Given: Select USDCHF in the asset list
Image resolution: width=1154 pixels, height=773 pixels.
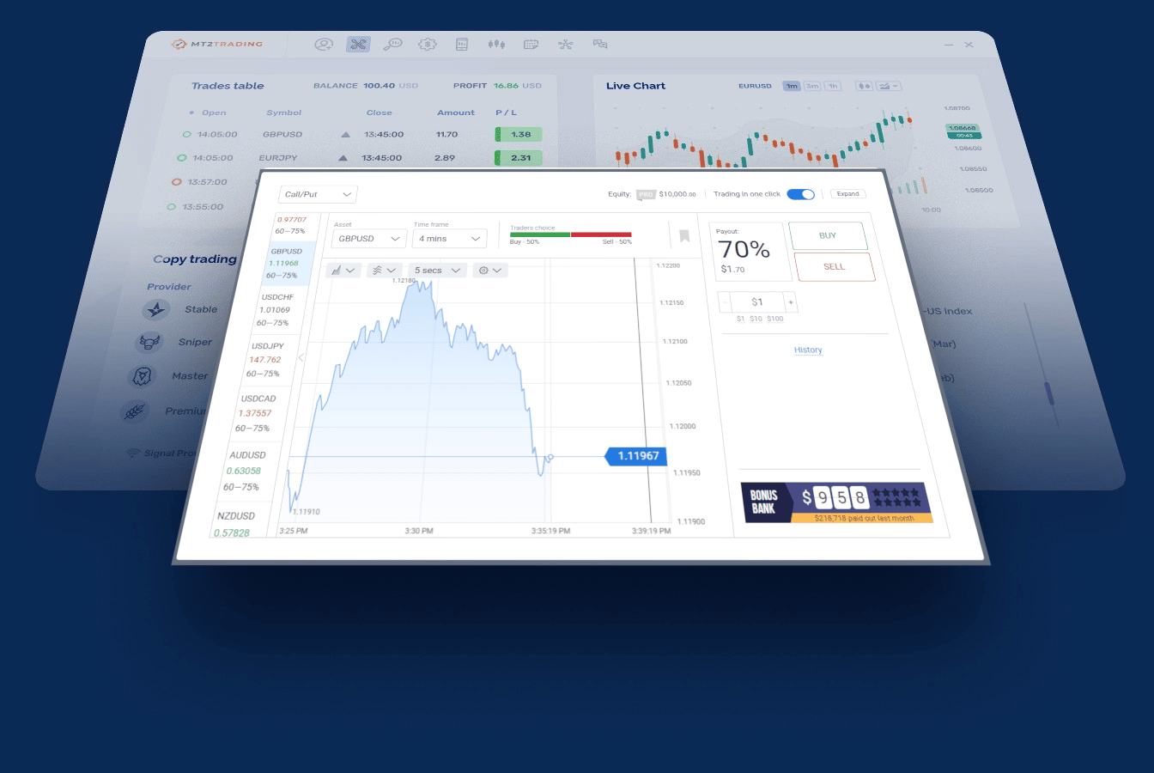Looking at the screenshot, I should coord(276,309).
